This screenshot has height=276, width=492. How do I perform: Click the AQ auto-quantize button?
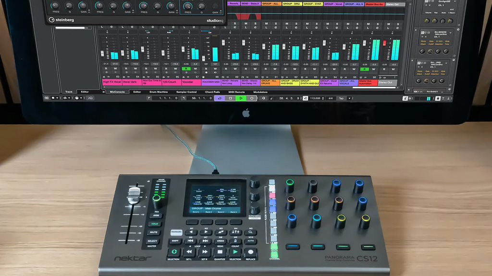pos(90,98)
